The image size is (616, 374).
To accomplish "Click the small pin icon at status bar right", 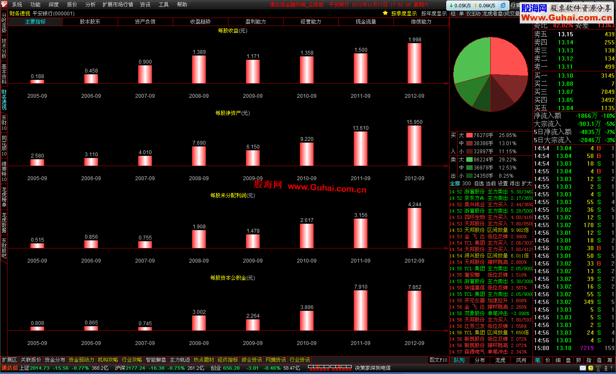I will tap(612, 368).
